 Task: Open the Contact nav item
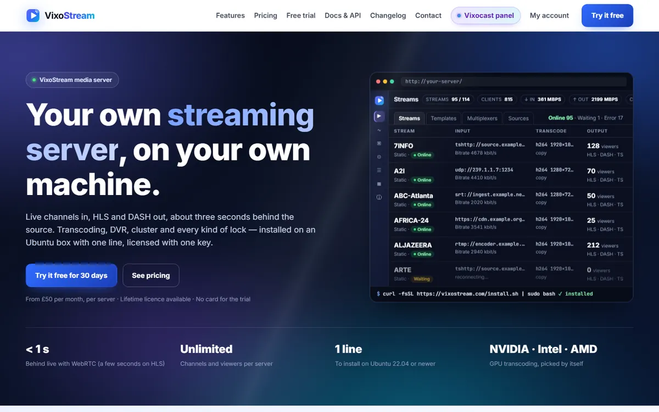(428, 15)
